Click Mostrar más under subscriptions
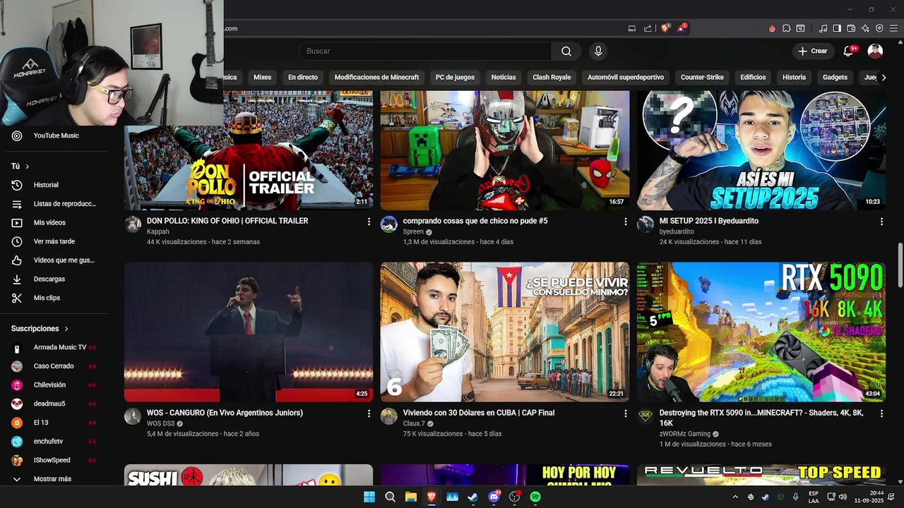 [x=54, y=479]
